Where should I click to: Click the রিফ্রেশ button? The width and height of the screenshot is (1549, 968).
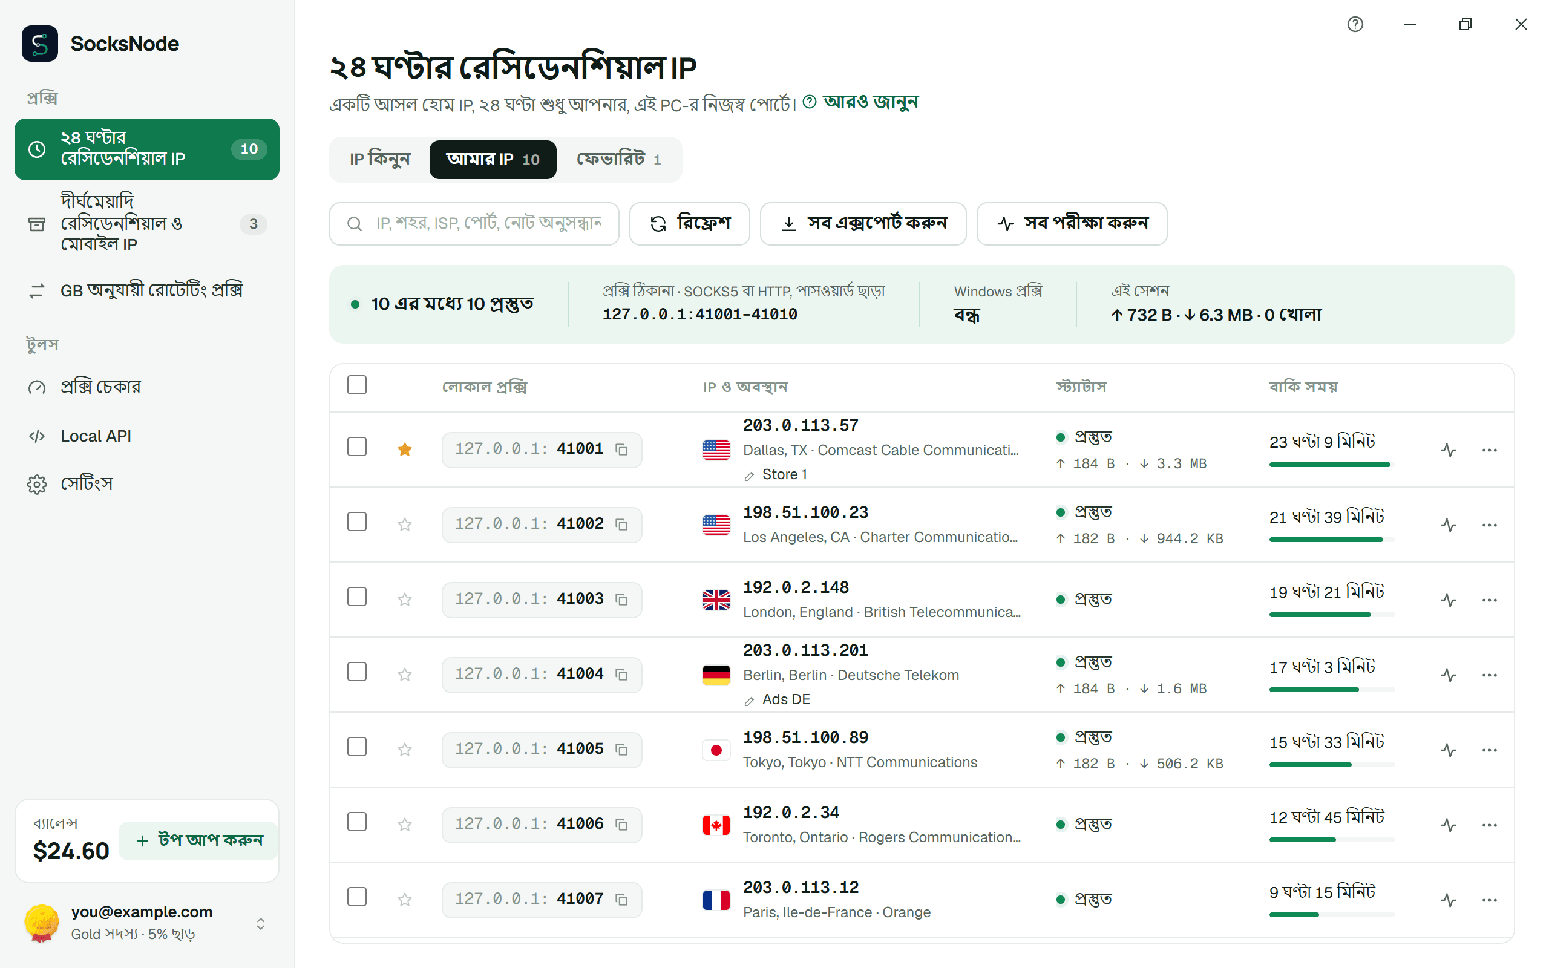[x=689, y=223]
